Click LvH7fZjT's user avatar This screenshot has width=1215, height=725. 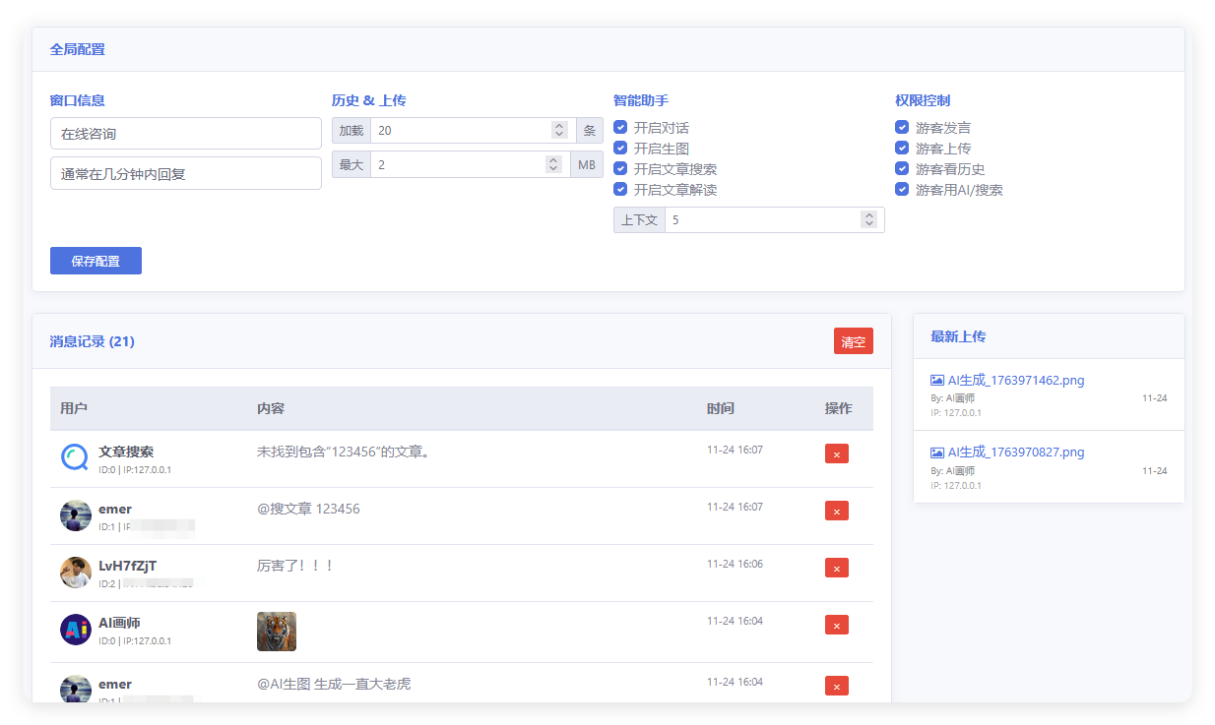tap(76, 573)
